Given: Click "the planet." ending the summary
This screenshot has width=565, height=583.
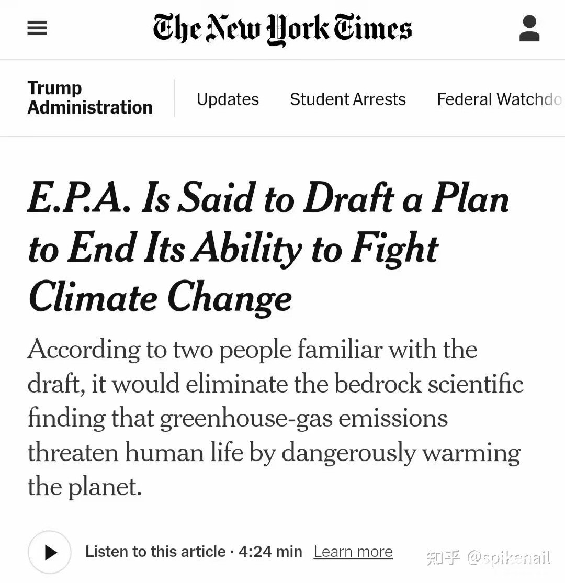Looking at the screenshot, I should pos(85,487).
